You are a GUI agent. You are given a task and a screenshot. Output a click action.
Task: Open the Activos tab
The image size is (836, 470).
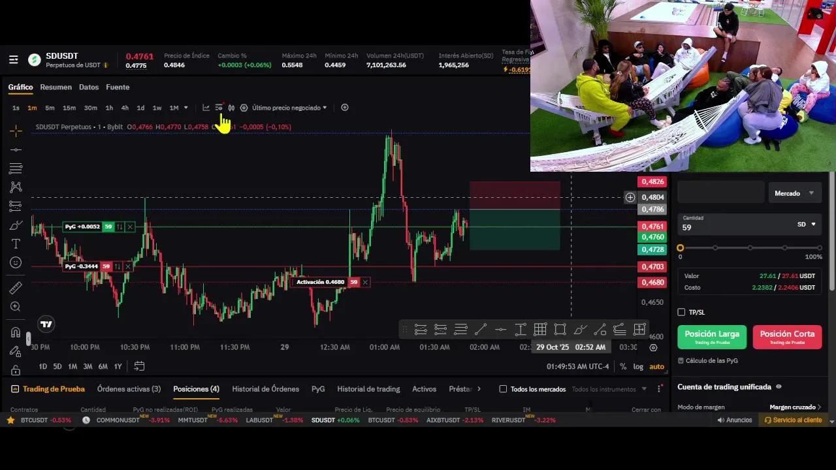425,389
